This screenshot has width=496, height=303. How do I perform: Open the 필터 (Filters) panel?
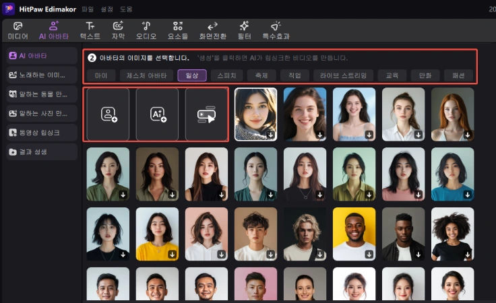click(244, 30)
